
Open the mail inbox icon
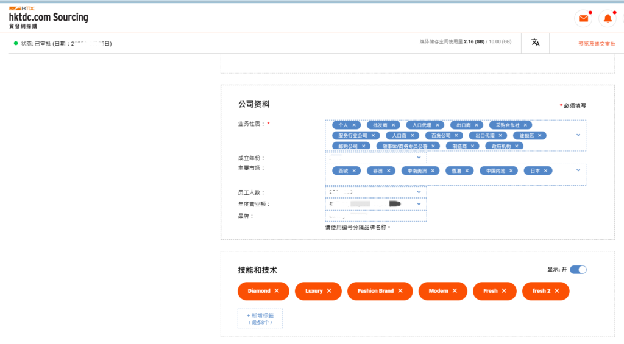point(583,19)
